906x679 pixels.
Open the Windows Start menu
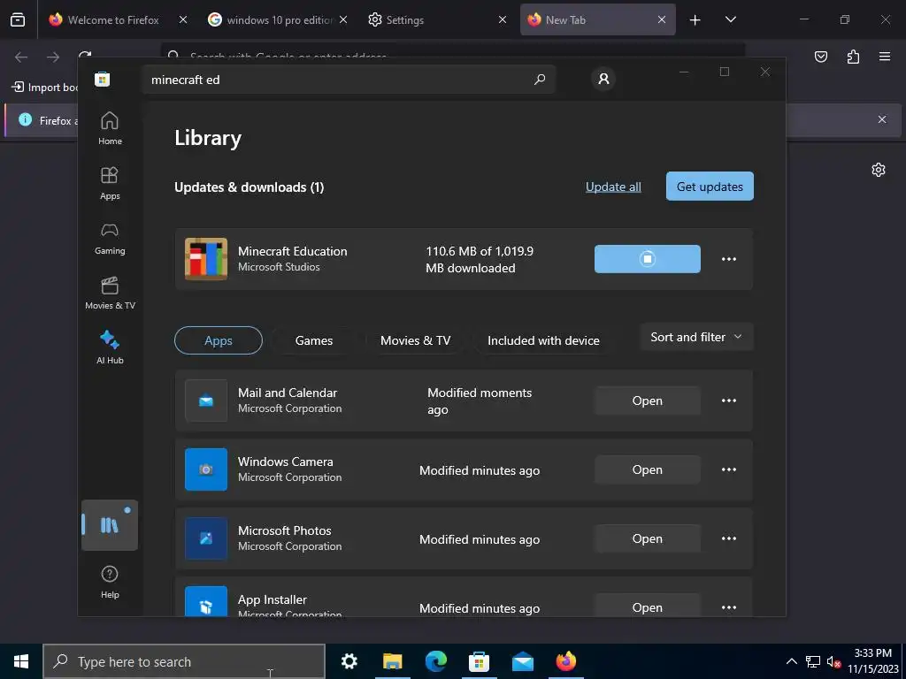coord(21,661)
